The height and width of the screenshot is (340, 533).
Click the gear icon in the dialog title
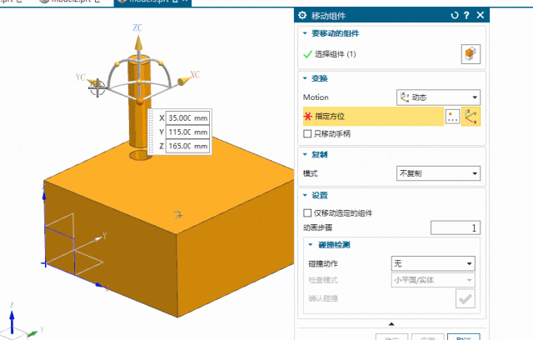click(302, 16)
